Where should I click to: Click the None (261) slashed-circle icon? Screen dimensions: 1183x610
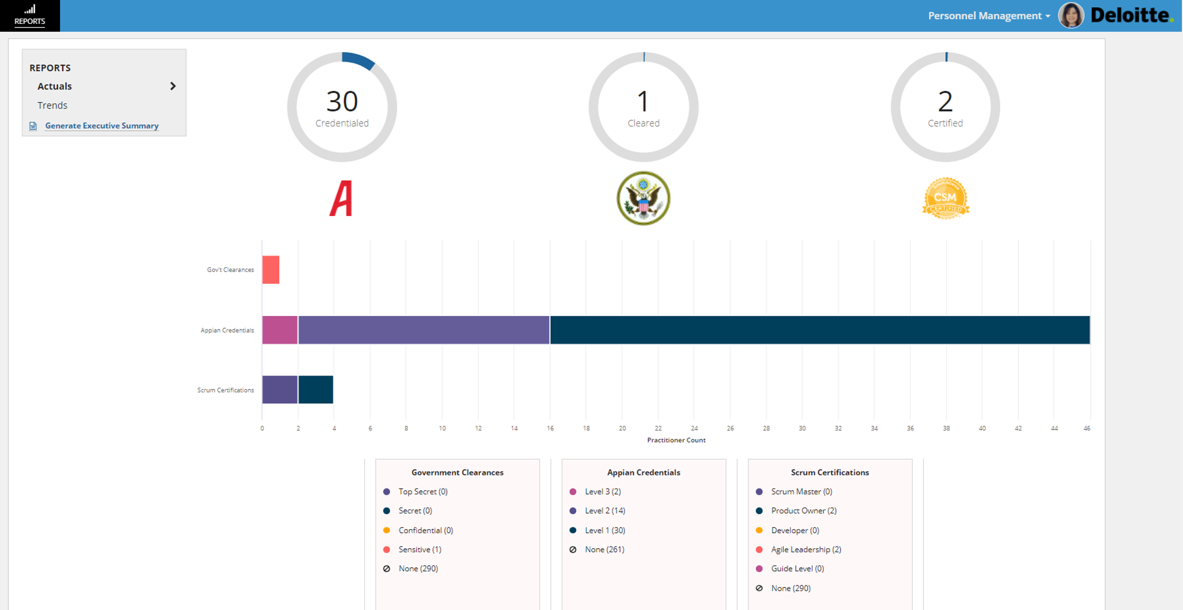pos(573,549)
